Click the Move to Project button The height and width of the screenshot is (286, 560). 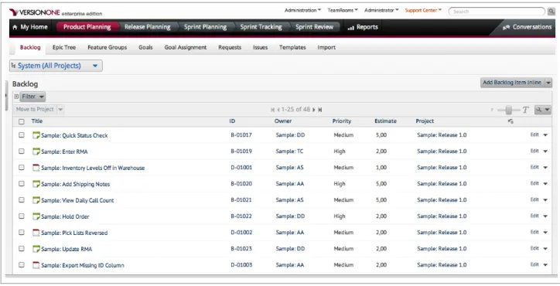[35, 110]
